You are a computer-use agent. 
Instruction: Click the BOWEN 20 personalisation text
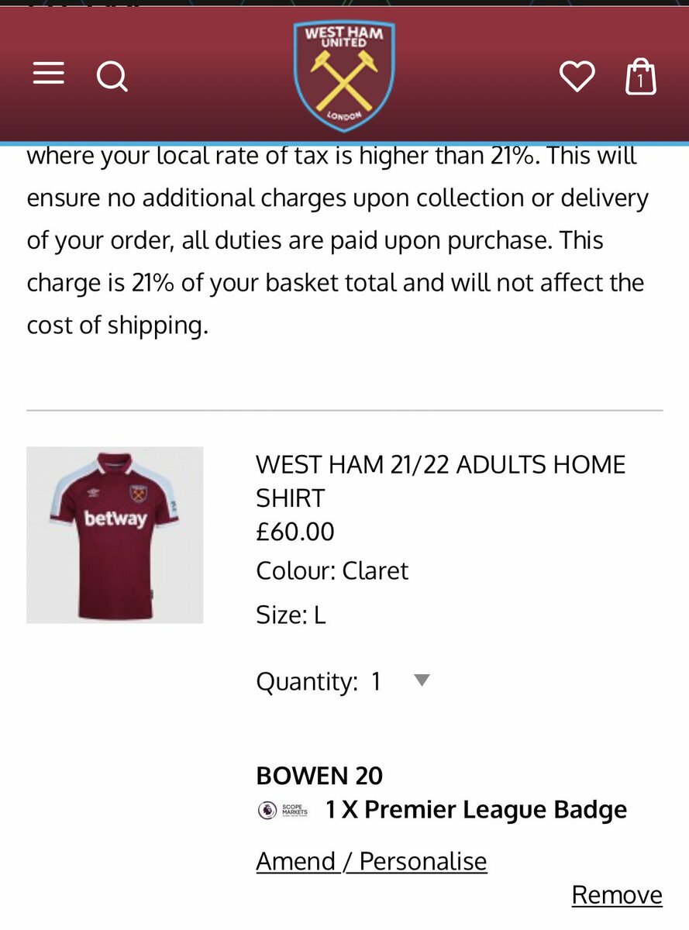pyautogui.click(x=319, y=776)
